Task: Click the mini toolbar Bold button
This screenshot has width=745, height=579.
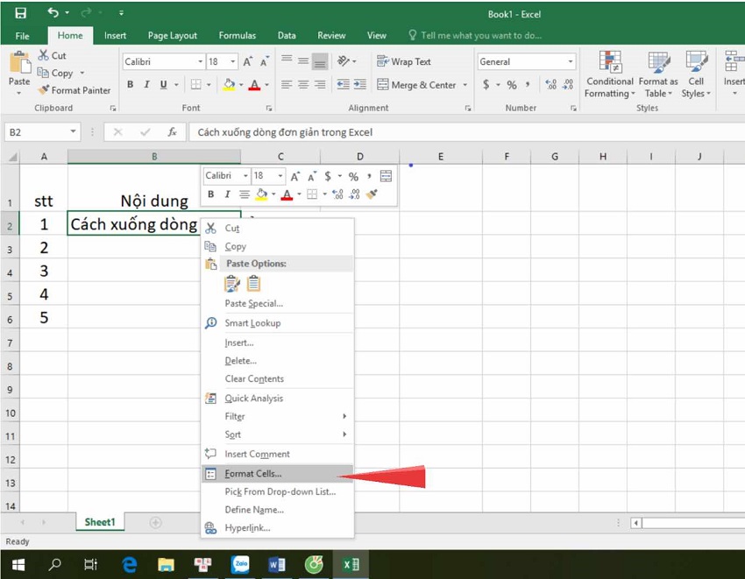Action: (x=211, y=194)
